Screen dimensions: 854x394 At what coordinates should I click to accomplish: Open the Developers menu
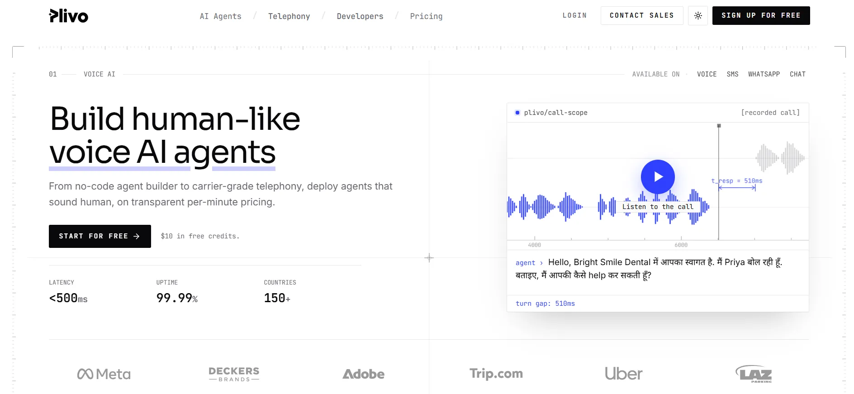click(x=360, y=16)
